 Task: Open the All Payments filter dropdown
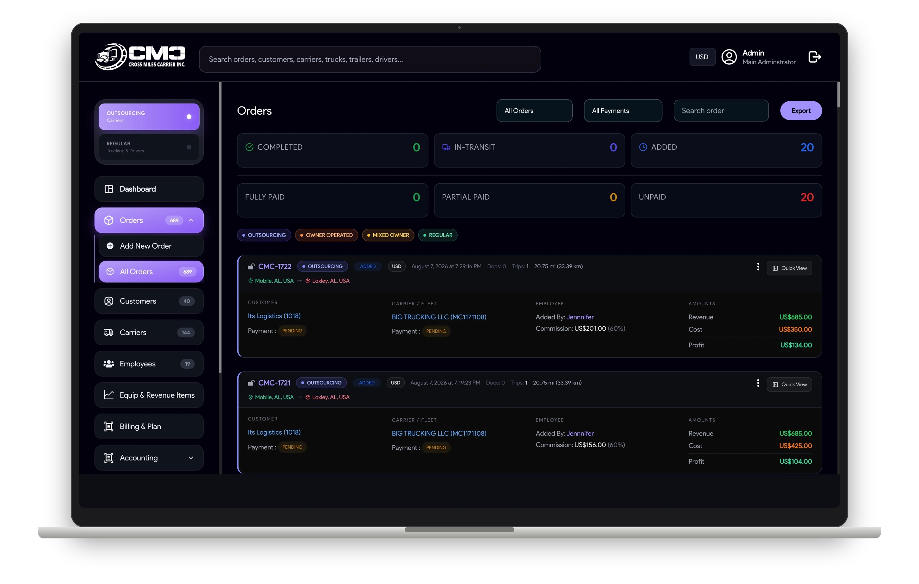pyautogui.click(x=623, y=111)
